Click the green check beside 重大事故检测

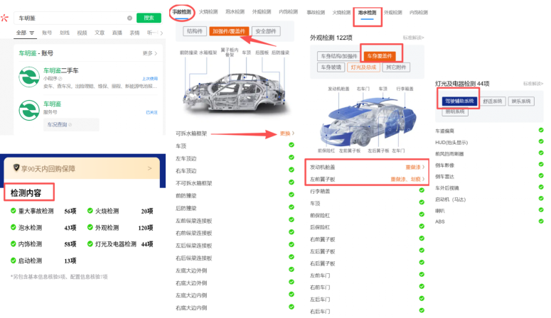(14, 211)
